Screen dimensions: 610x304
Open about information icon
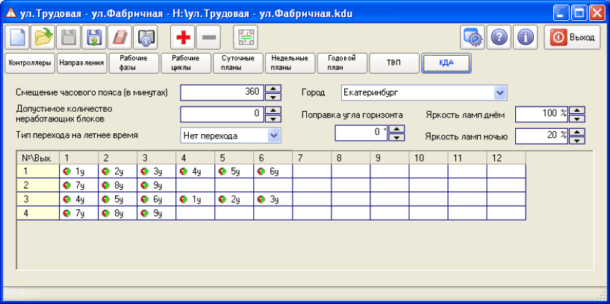[x=525, y=37]
